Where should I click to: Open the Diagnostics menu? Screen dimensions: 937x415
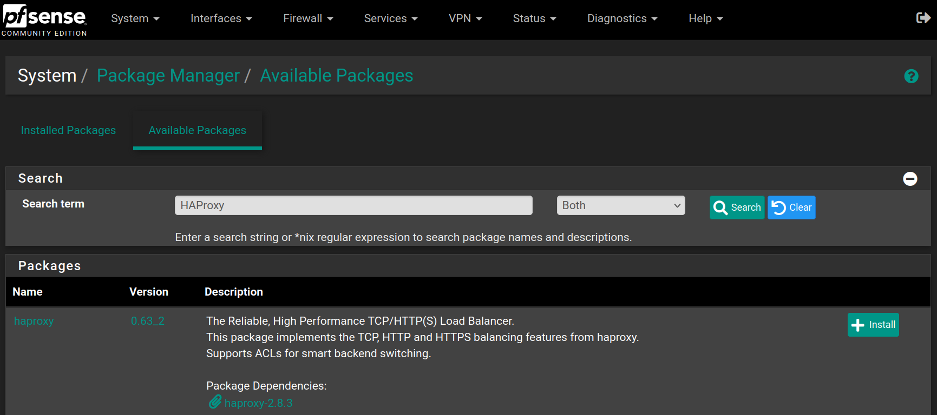click(623, 18)
